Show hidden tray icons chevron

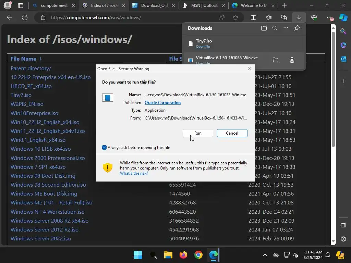(265, 255)
